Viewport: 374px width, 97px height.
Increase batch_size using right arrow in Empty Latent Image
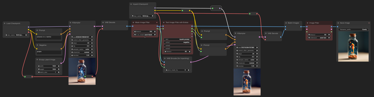(59, 72)
